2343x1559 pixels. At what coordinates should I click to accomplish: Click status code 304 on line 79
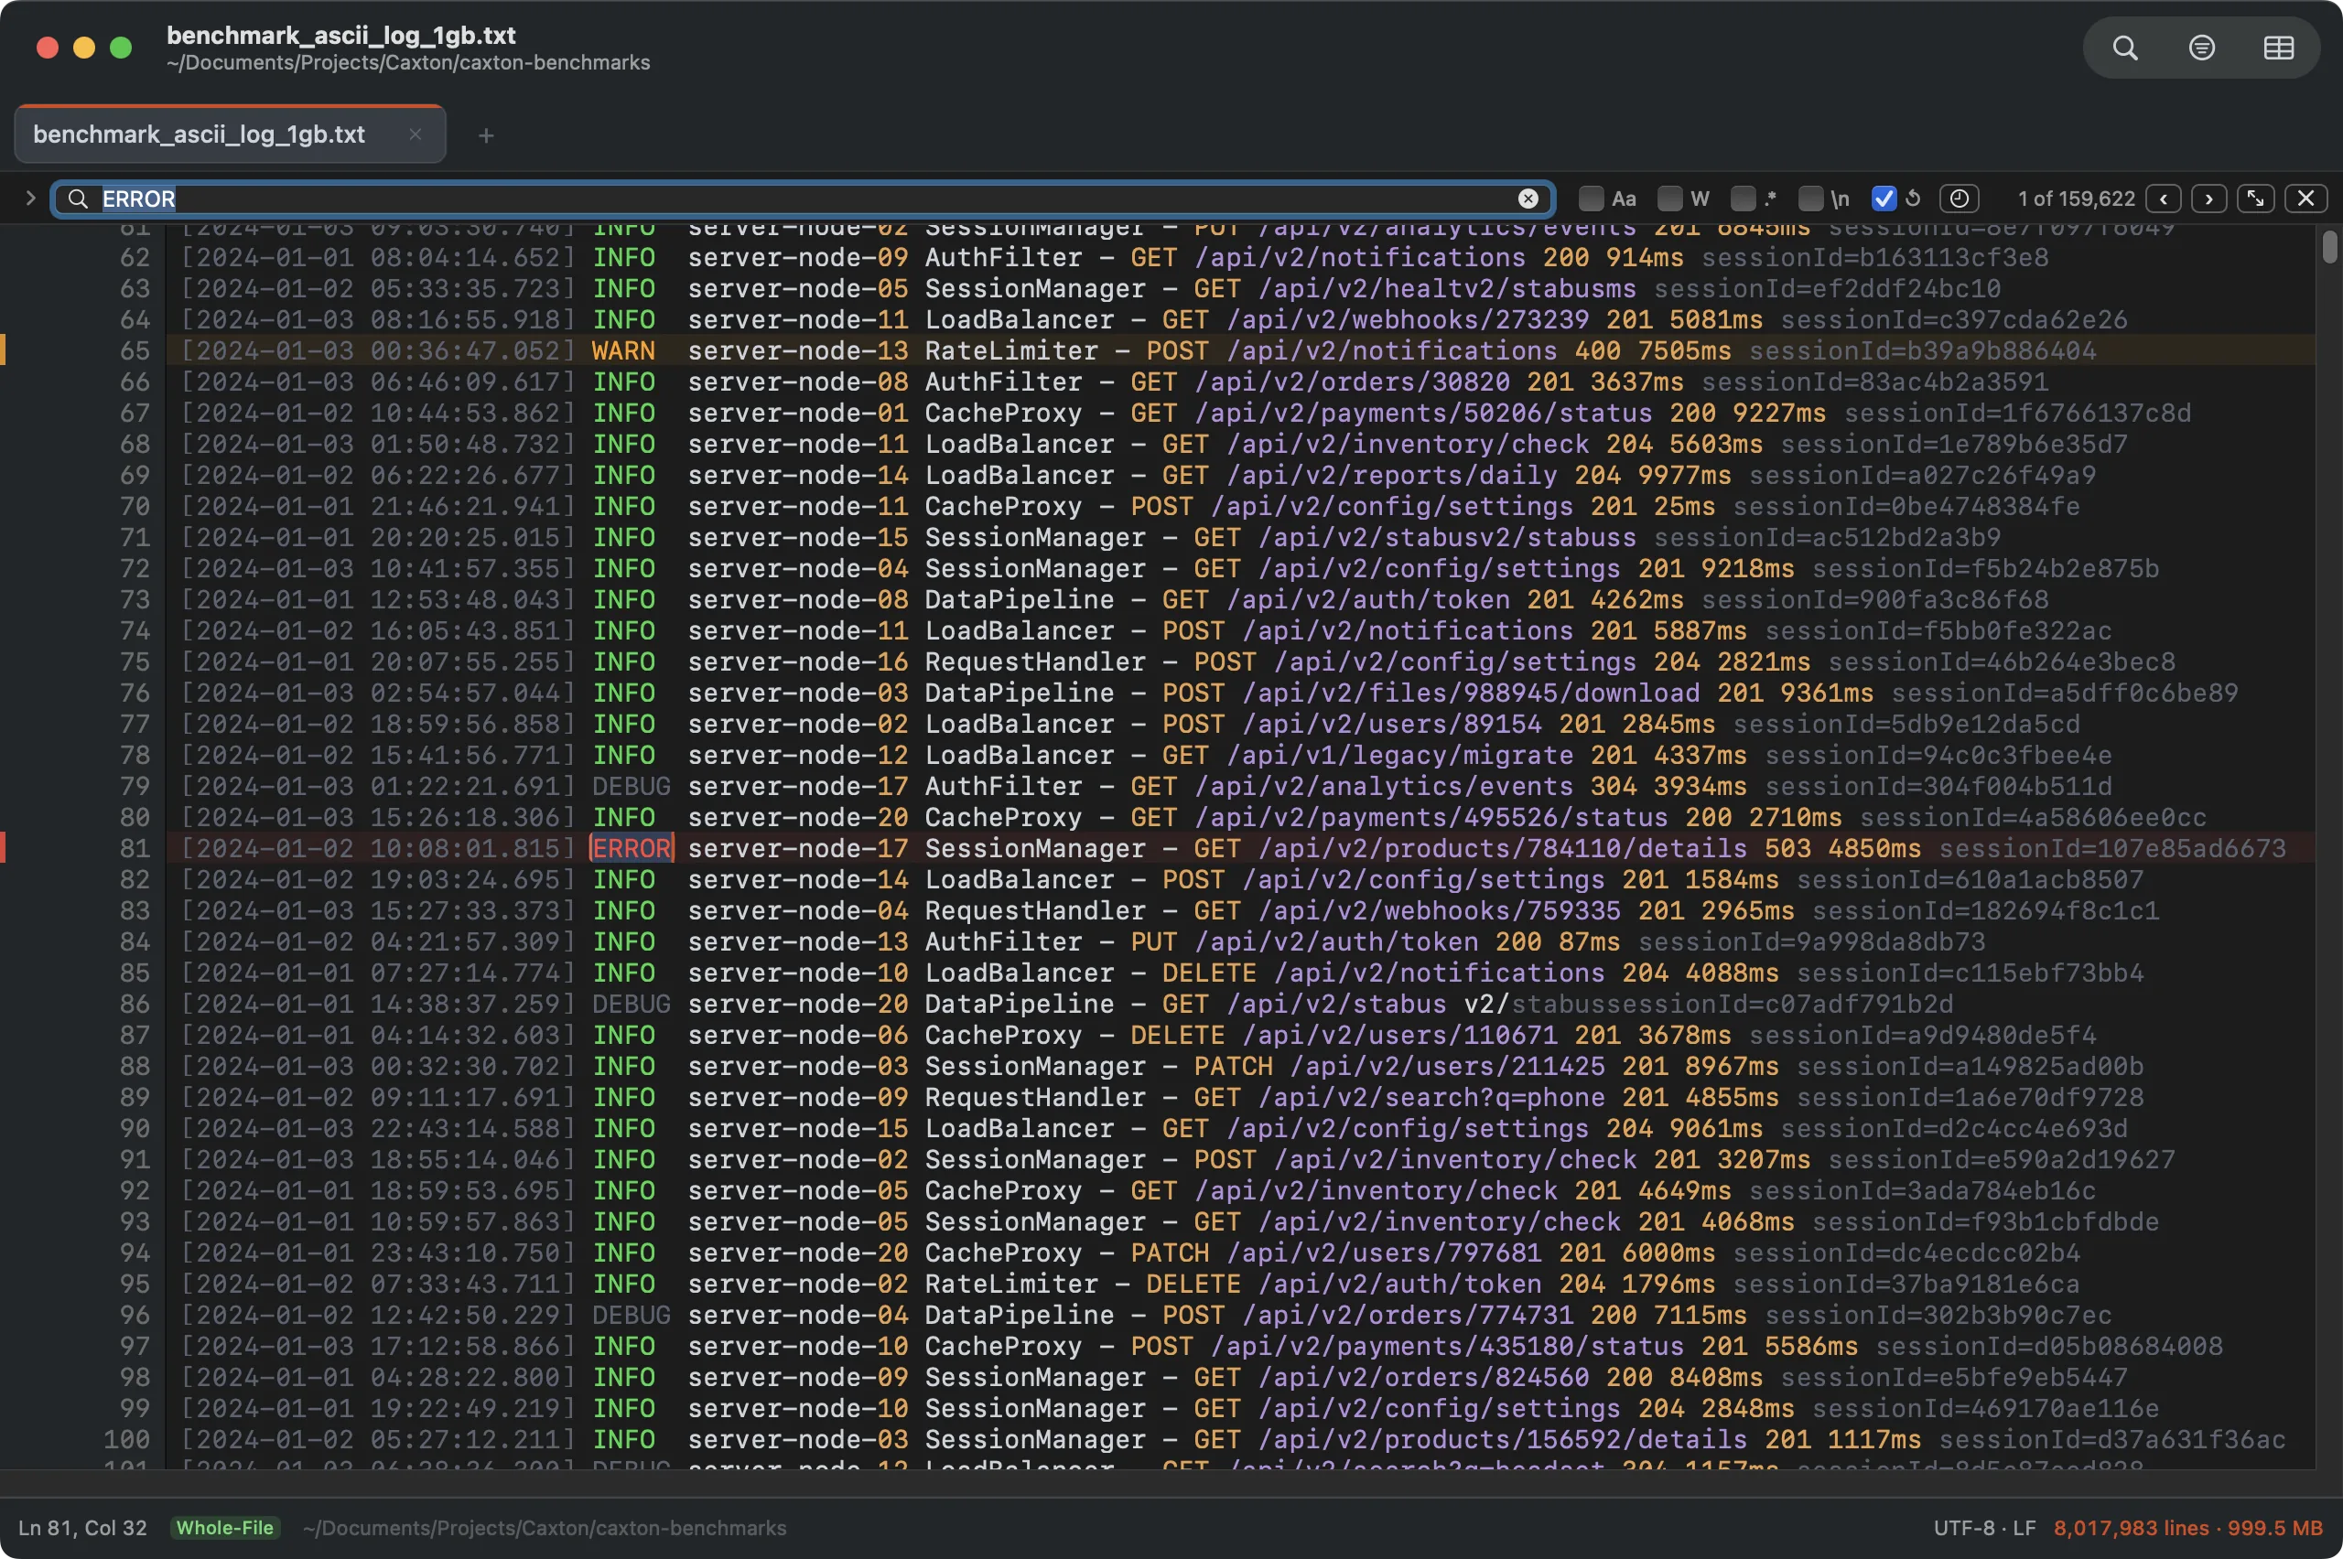click(x=1614, y=787)
